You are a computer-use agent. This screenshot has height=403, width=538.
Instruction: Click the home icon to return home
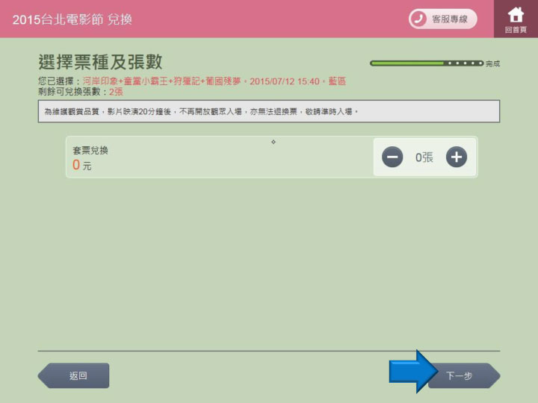coord(516,14)
